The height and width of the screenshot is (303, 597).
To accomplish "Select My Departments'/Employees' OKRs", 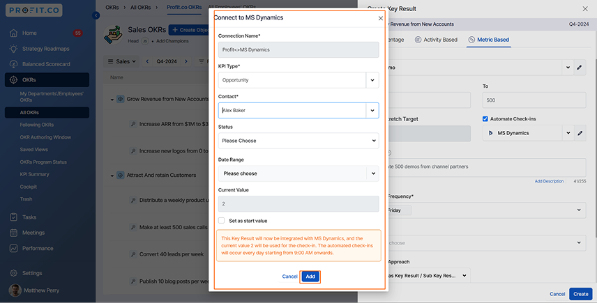I will coord(52,97).
